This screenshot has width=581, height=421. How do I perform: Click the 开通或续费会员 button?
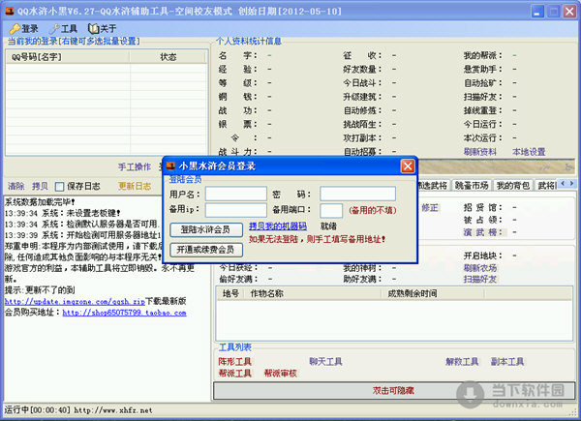(206, 250)
